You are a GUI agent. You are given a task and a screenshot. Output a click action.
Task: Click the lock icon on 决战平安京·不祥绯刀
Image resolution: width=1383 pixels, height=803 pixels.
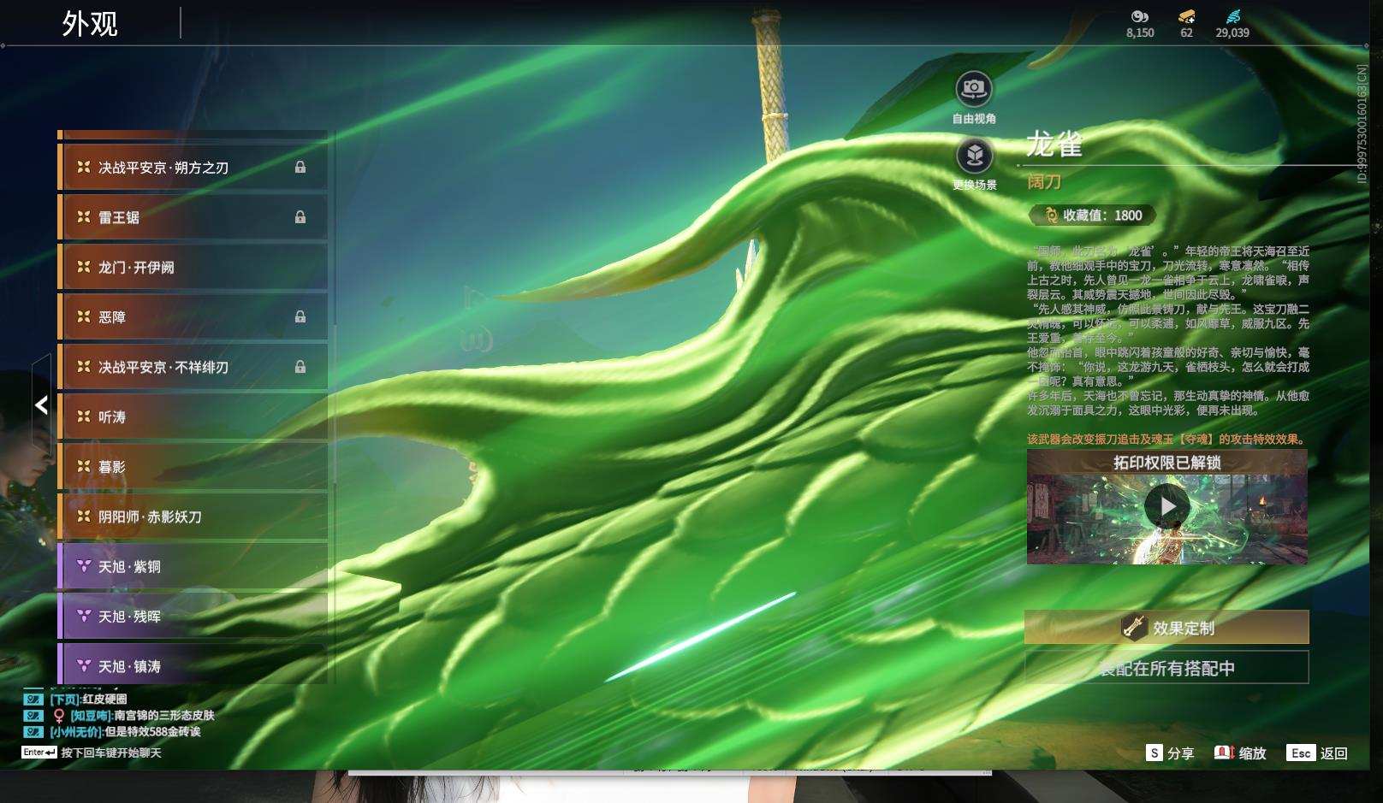(300, 366)
